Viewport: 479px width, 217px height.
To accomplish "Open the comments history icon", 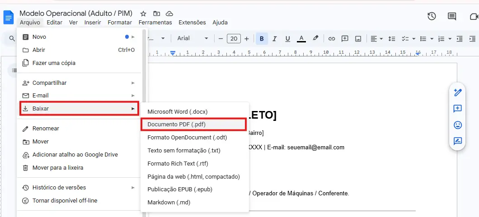I will pyautogui.click(x=452, y=16).
